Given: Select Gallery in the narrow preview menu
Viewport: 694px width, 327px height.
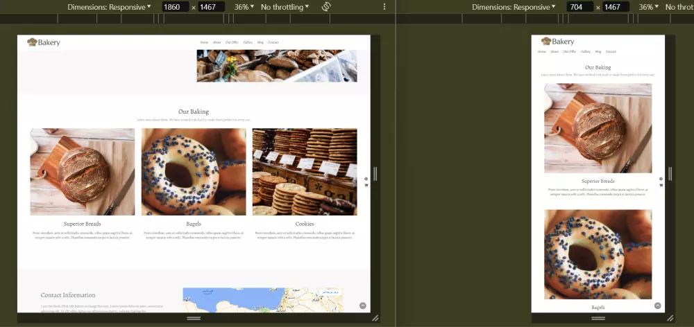Looking at the screenshot, I should [x=586, y=52].
